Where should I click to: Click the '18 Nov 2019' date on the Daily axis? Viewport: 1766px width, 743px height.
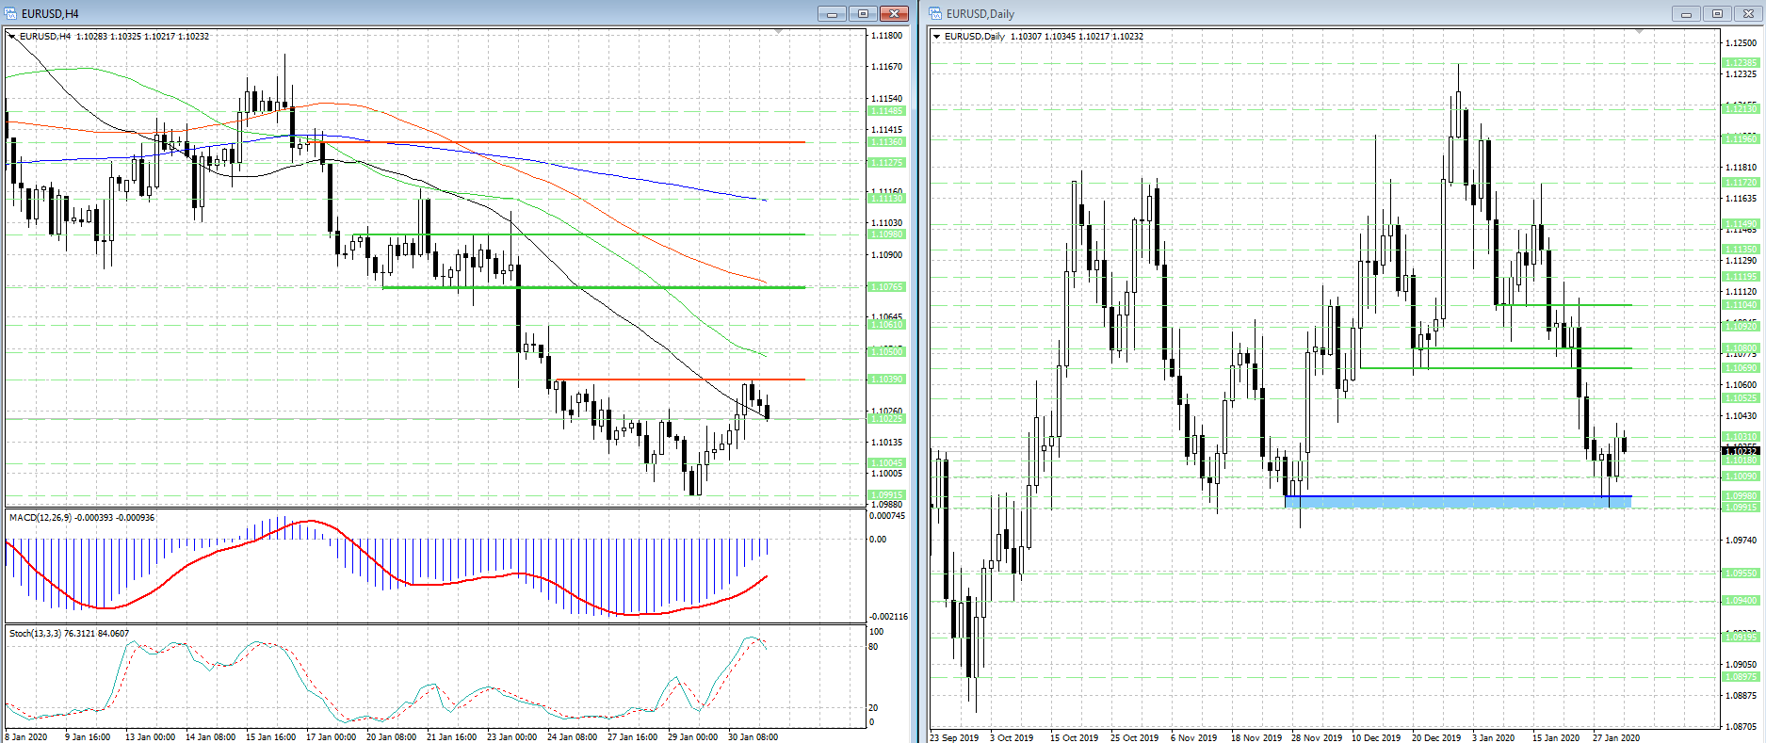[1256, 737]
